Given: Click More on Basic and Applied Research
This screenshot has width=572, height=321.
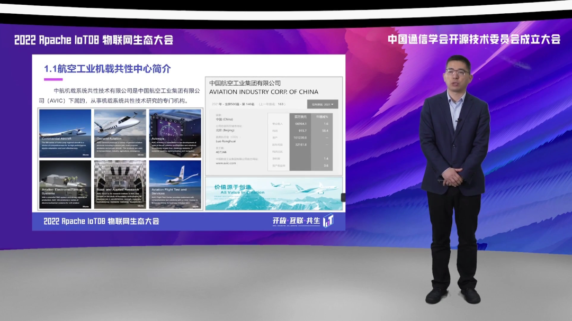Looking at the screenshot, I should pos(141,206).
